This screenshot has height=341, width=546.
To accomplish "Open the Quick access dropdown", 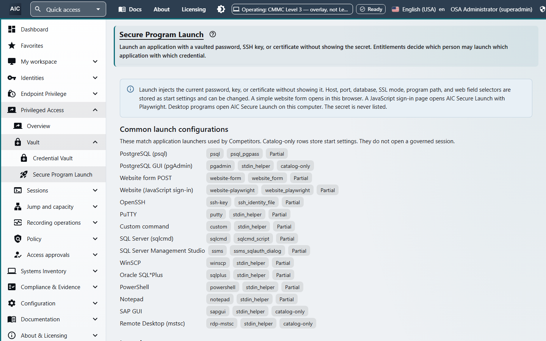I will [68, 9].
